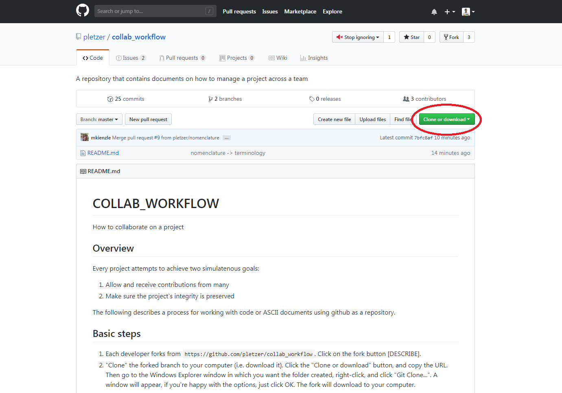This screenshot has height=393, width=562.
Task: Click the Overview heading
Action: point(113,248)
